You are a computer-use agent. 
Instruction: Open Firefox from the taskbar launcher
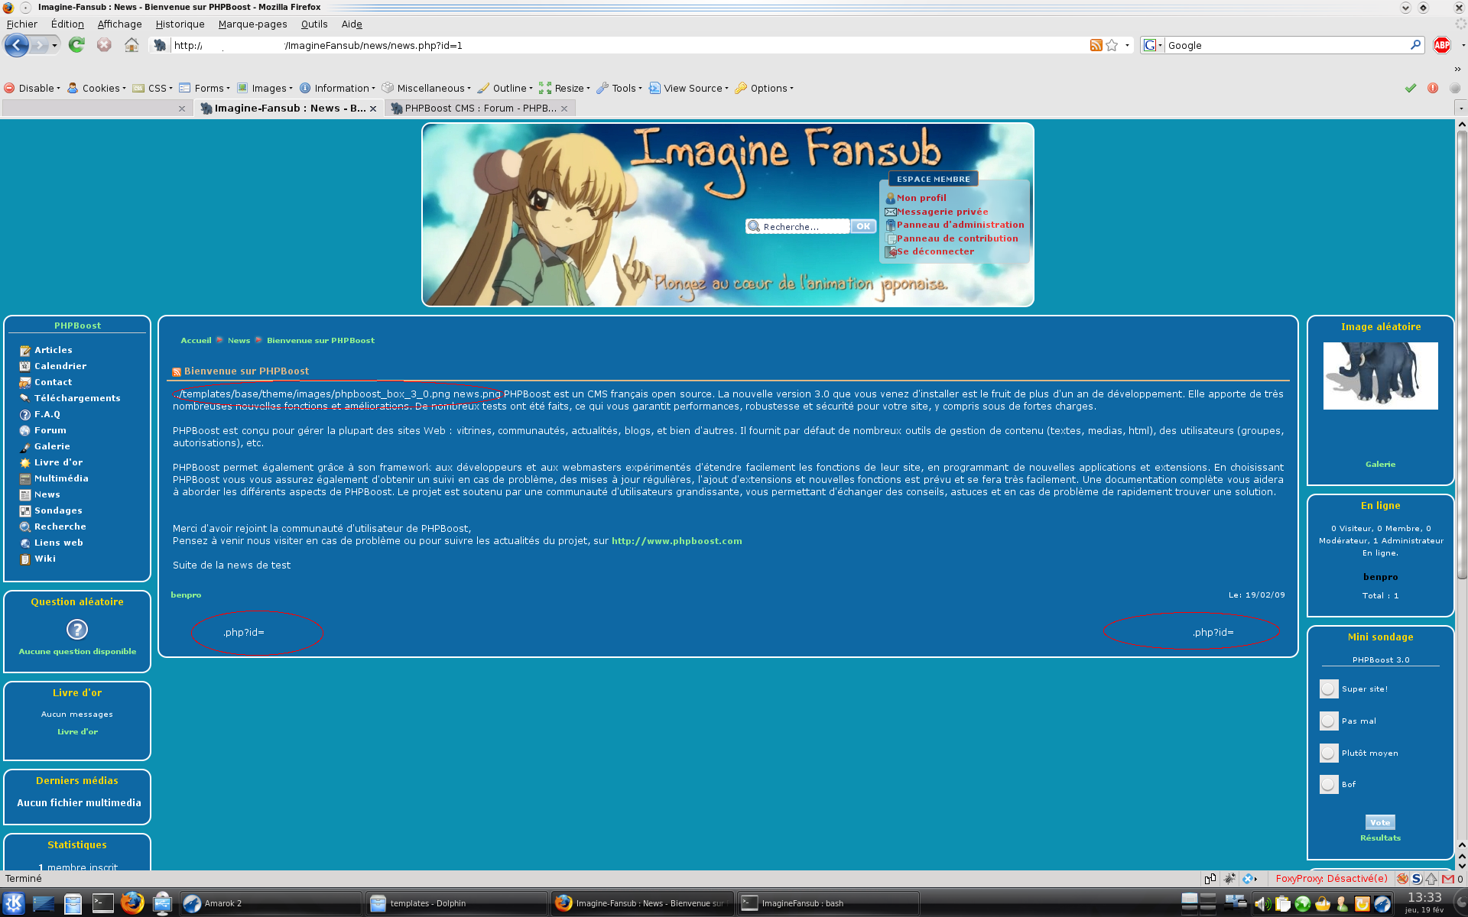[x=132, y=903]
